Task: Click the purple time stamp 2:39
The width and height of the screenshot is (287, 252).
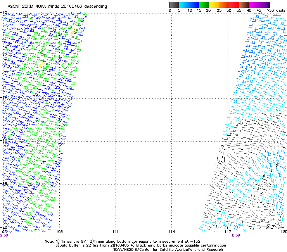Action: [4, 235]
